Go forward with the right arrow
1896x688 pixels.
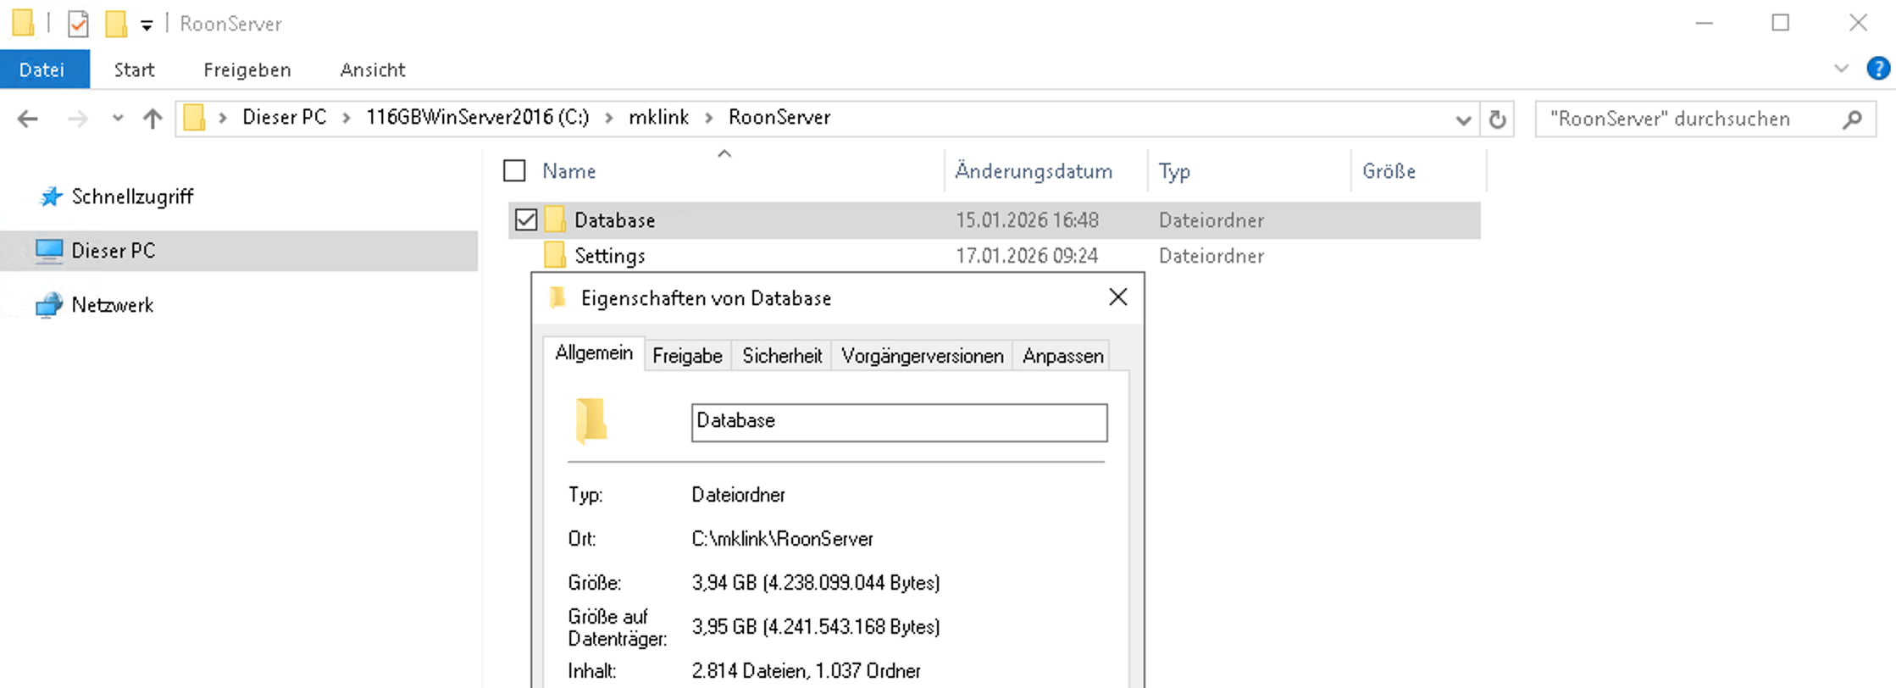click(x=77, y=119)
